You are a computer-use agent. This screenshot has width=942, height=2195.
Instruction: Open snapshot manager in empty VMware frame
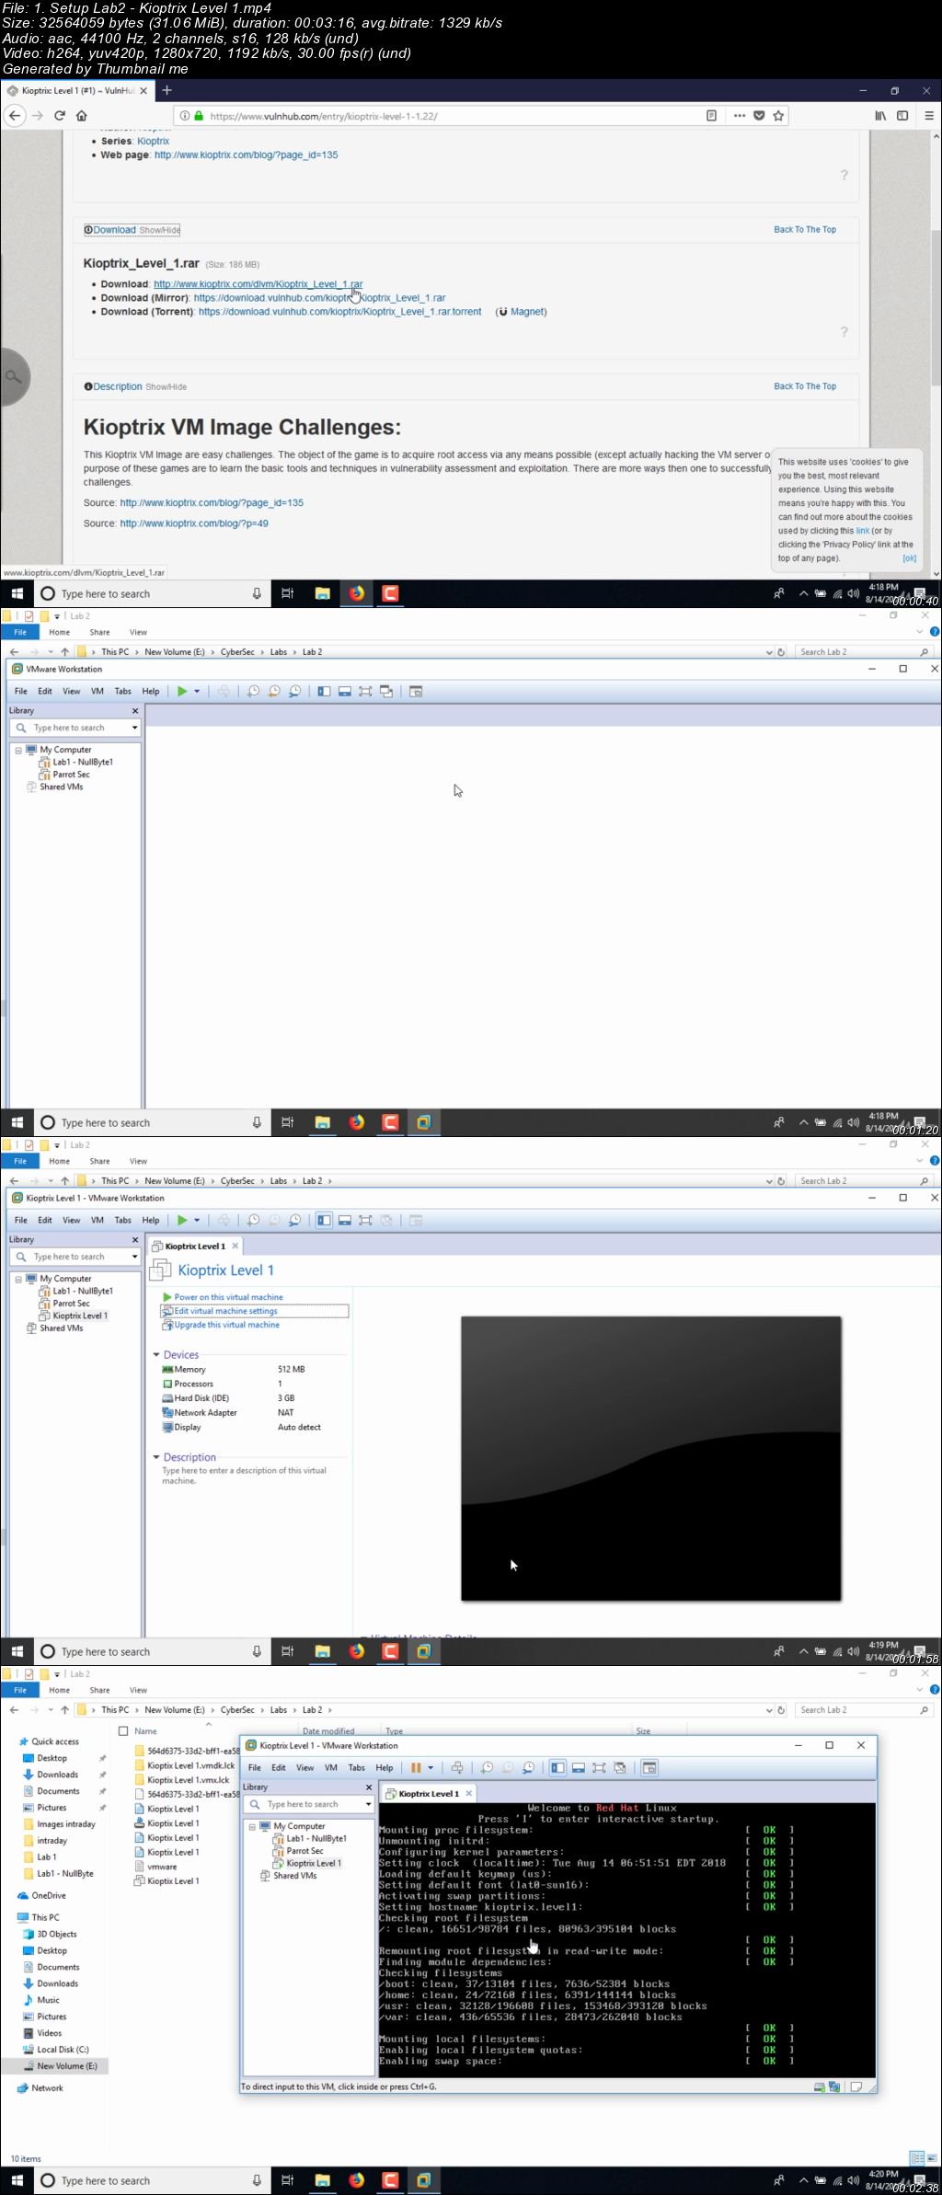coord(295,691)
